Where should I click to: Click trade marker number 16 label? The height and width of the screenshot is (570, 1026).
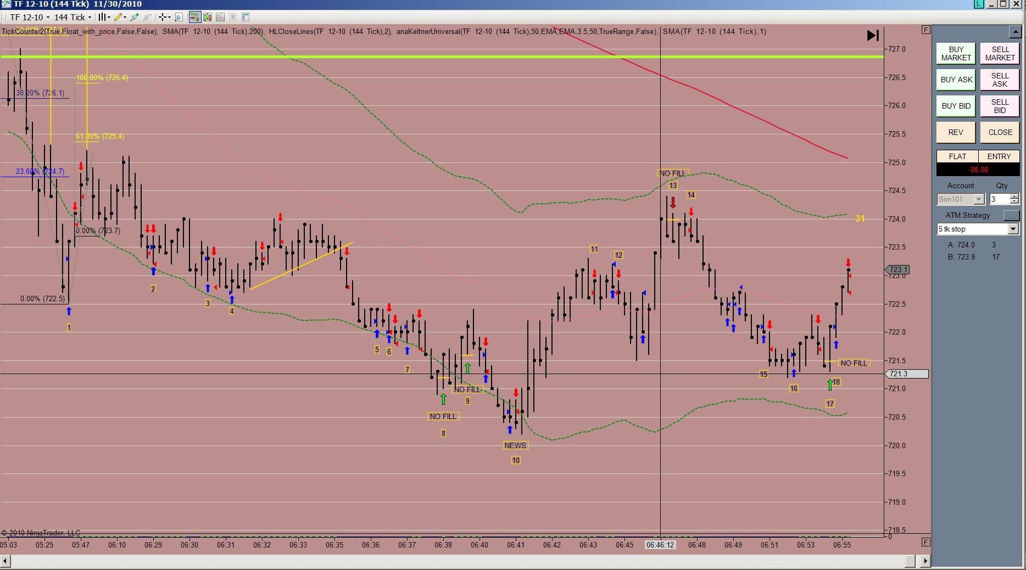(x=794, y=388)
